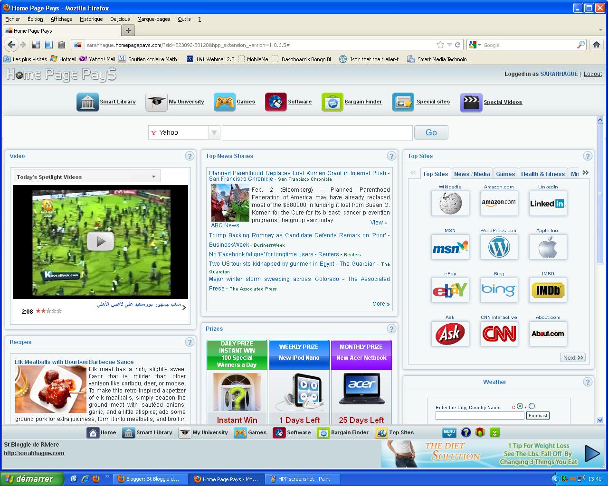Click the Windows démarrer start button
This screenshot has width=608, height=486.
tap(31, 479)
